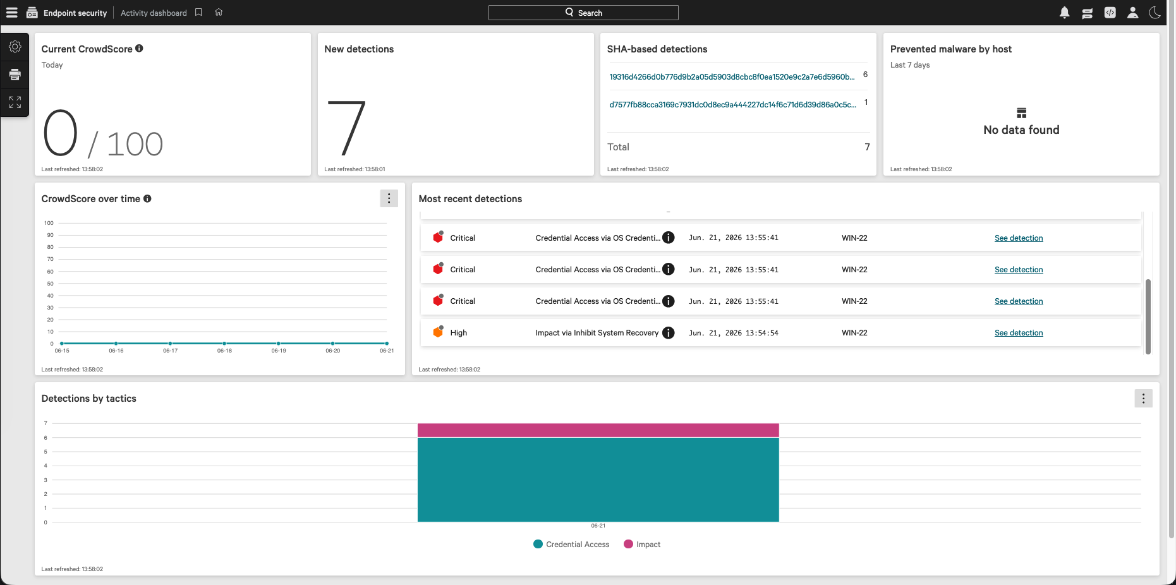Open dashboard settings gear in sidebar

[15, 47]
